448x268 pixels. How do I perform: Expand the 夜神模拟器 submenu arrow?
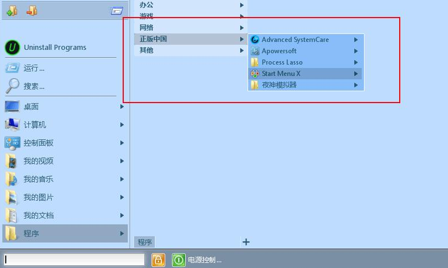(355, 85)
